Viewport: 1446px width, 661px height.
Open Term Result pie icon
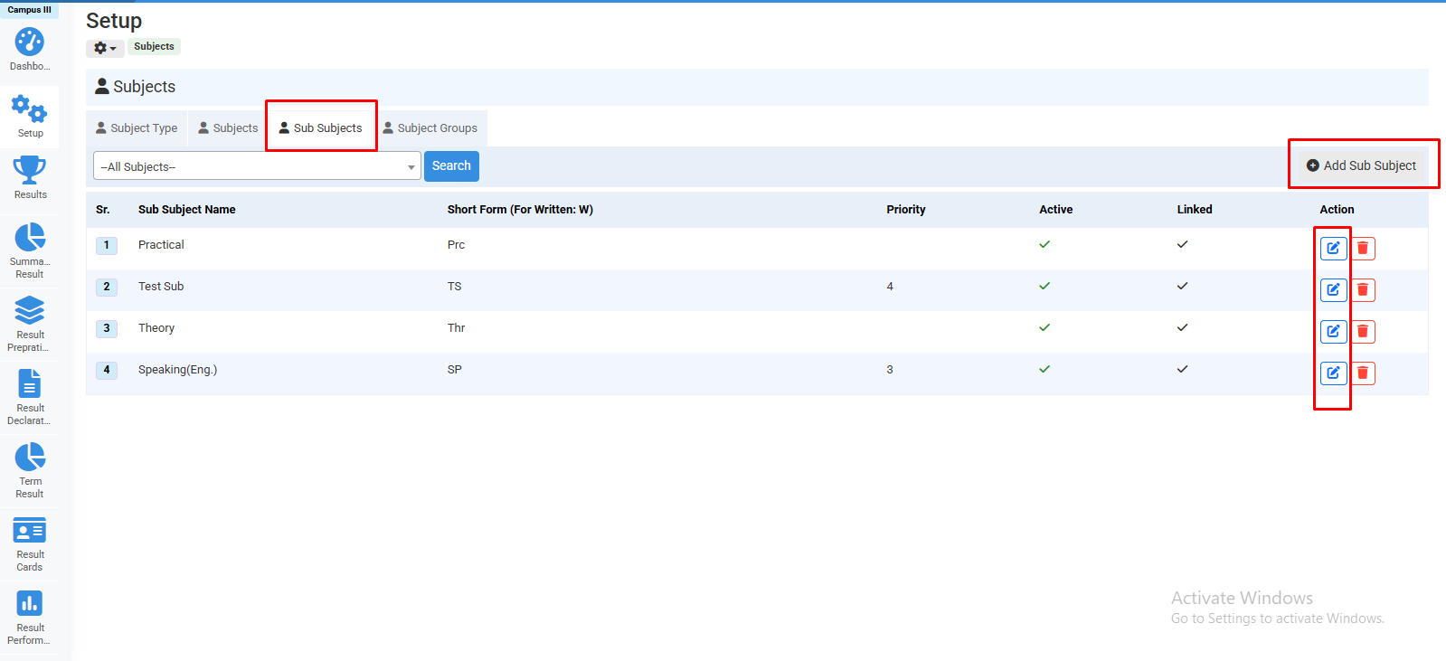(x=30, y=457)
